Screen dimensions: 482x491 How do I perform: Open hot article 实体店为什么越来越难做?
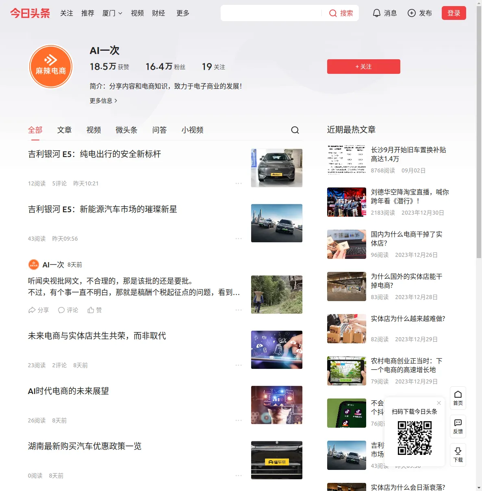pyautogui.click(x=408, y=319)
